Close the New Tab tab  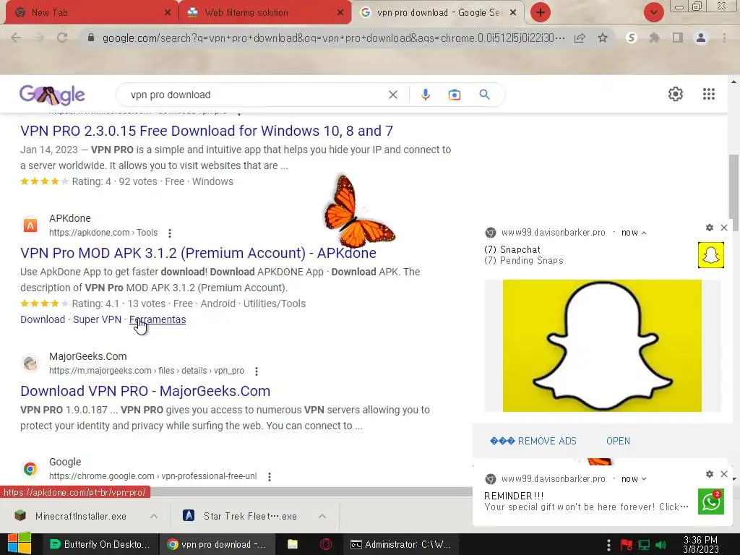(167, 13)
